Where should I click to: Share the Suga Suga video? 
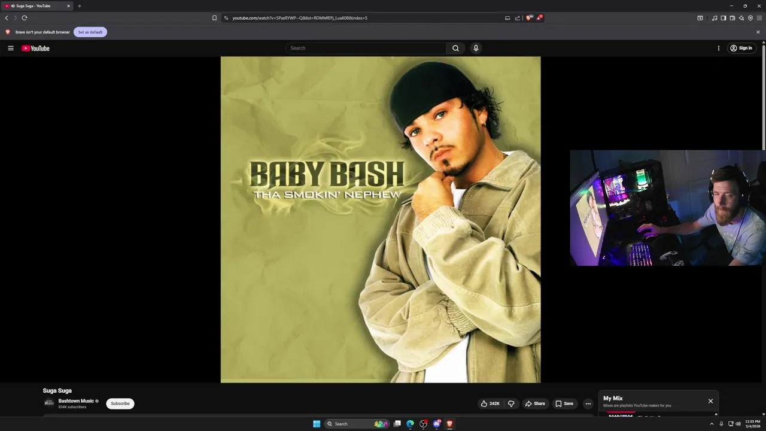click(x=535, y=403)
